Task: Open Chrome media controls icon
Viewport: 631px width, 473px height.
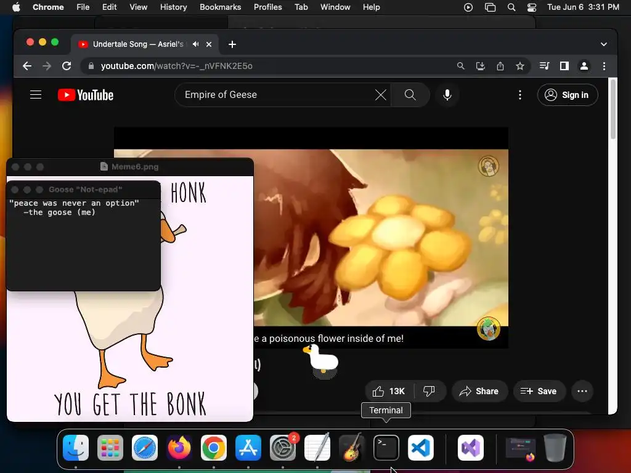Action: 545,66
